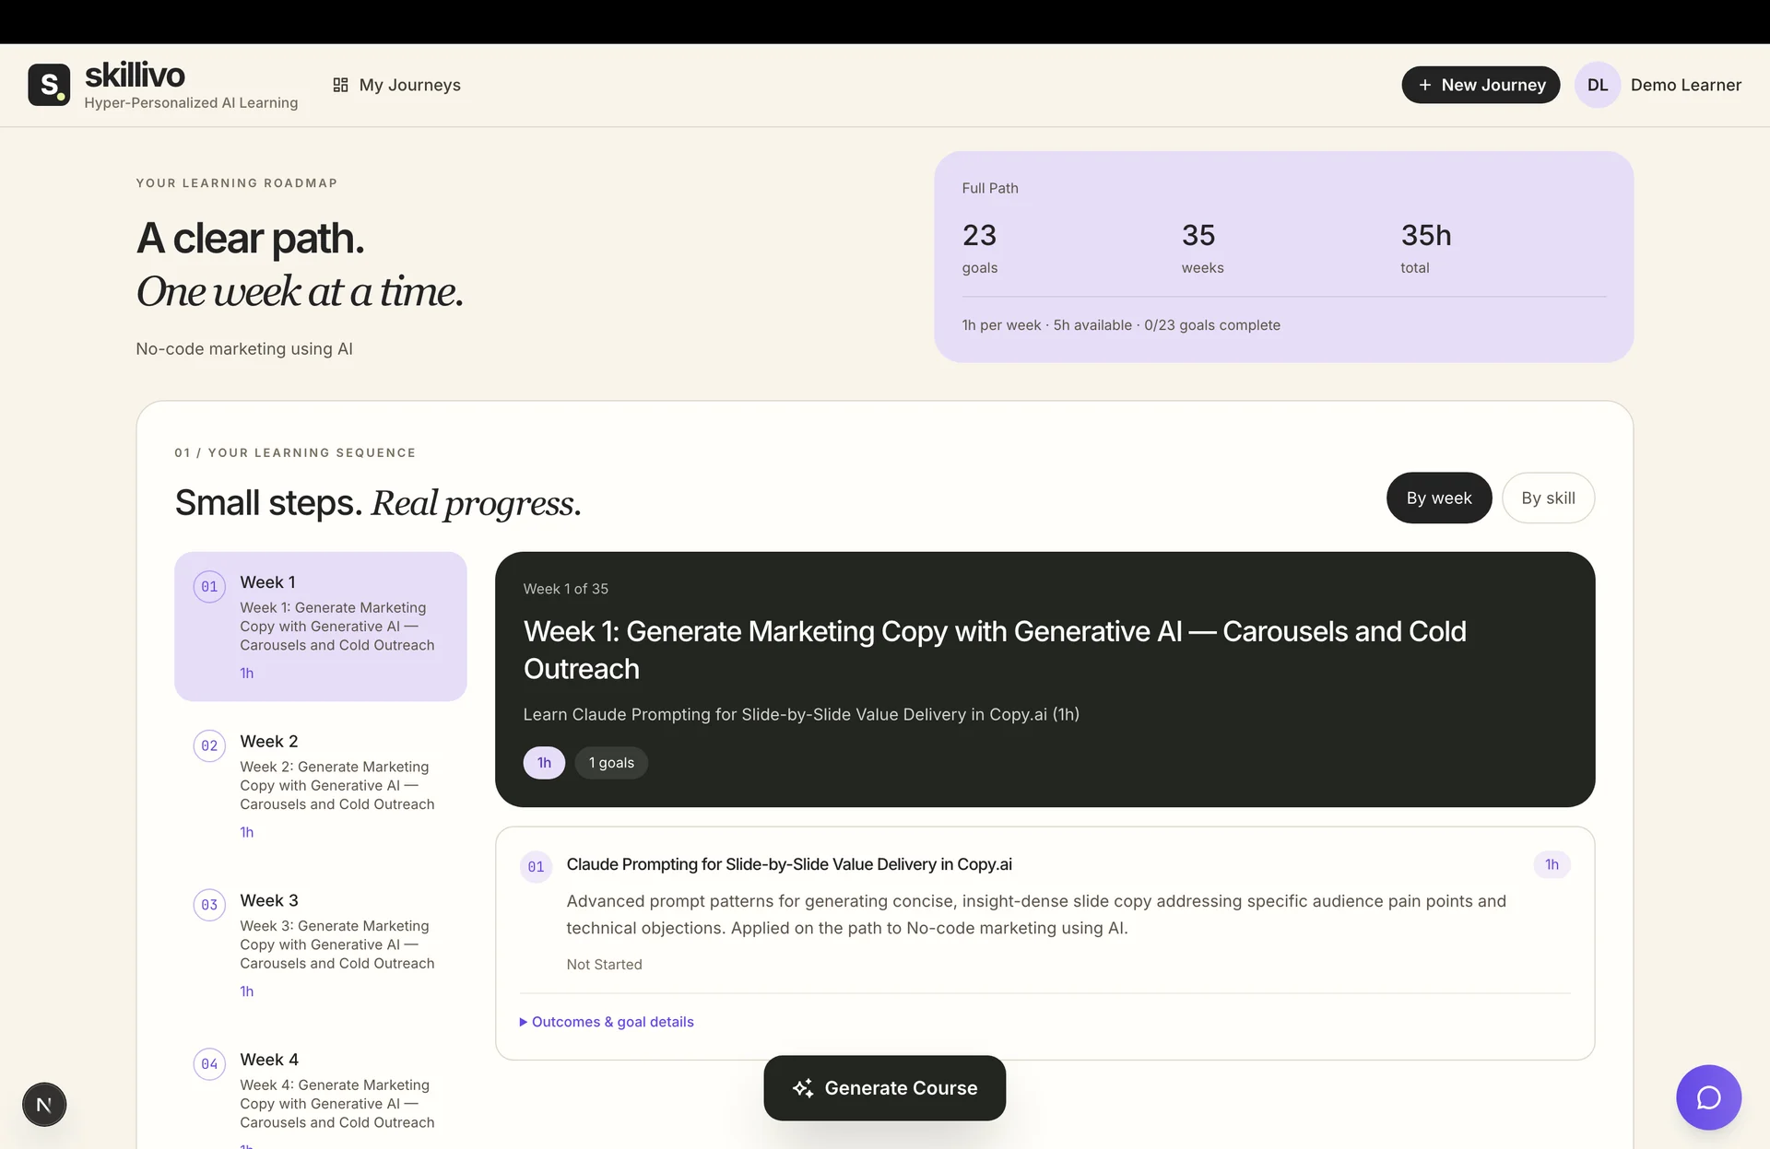This screenshot has width=1770, height=1149.
Task: Open the chat bubble widget
Action: coord(1708,1097)
